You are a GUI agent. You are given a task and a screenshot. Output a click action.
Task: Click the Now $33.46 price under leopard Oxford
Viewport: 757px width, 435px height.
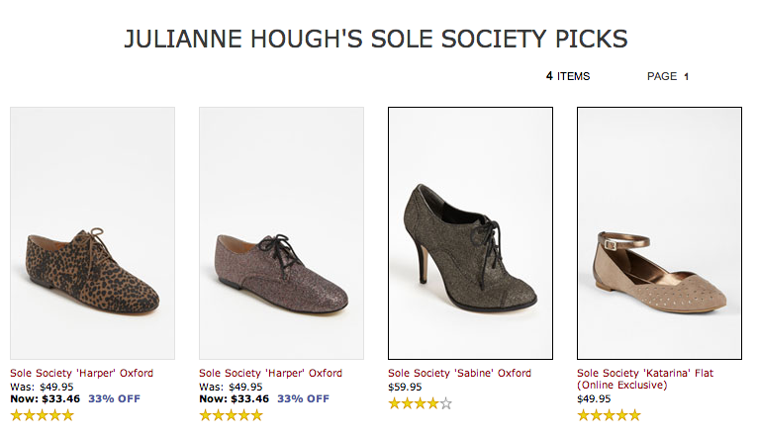pos(45,399)
